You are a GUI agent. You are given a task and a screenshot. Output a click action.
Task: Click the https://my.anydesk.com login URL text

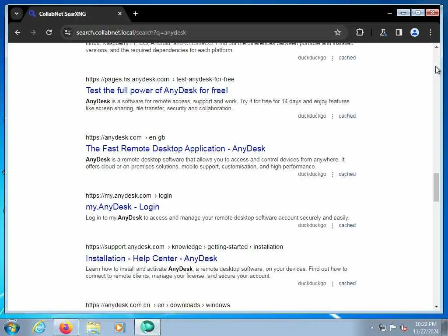tap(129, 196)
